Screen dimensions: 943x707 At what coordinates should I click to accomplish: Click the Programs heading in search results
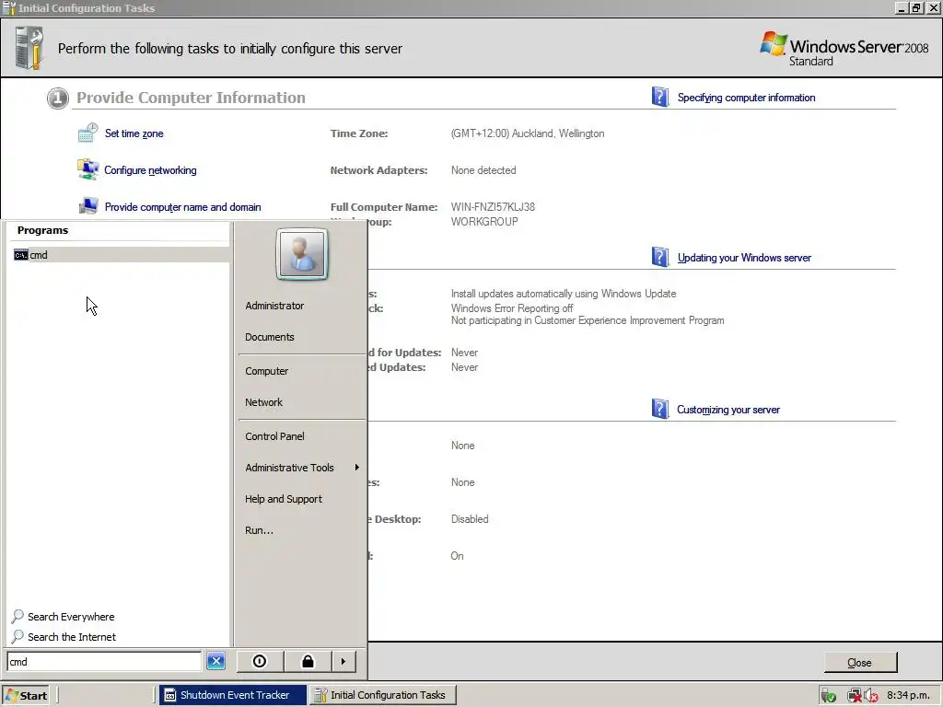[x=42, y=230]
